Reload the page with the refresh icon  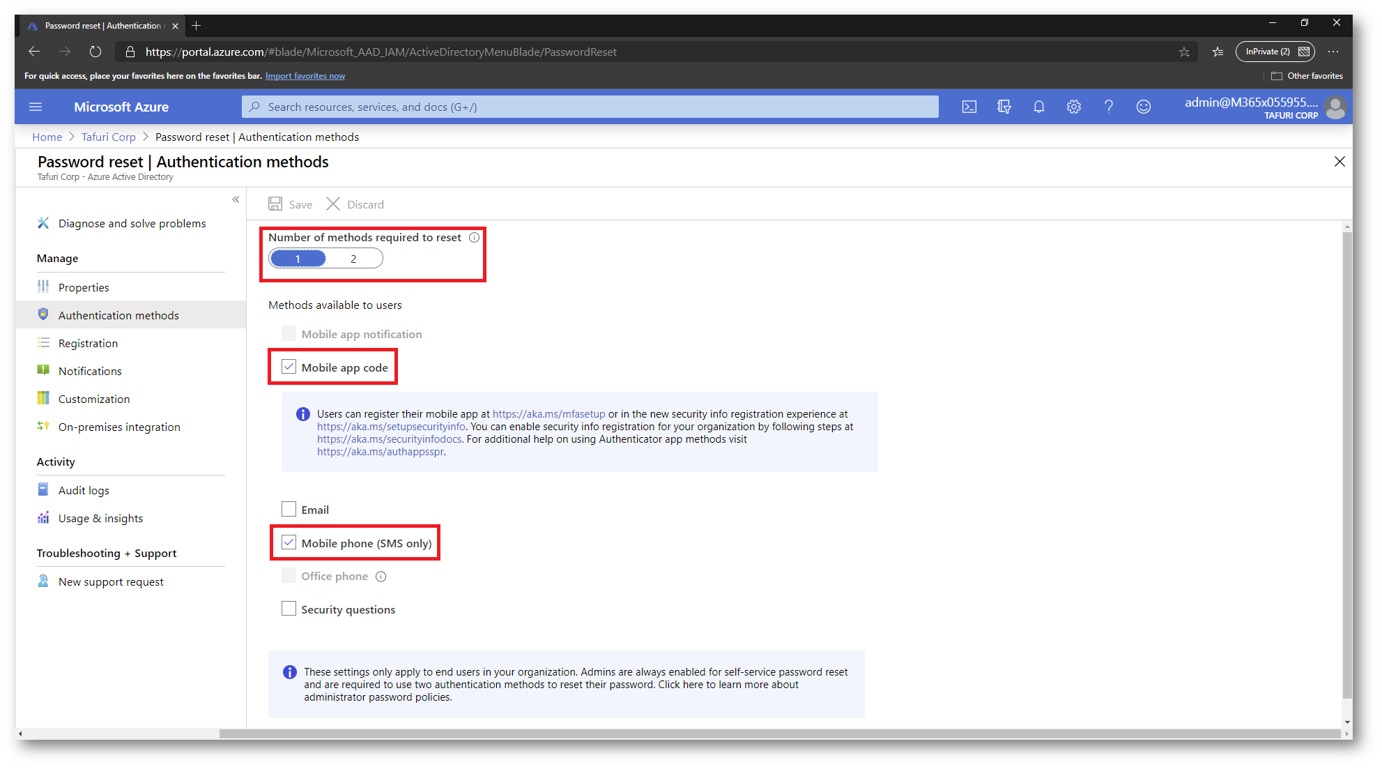coord(95,52)
